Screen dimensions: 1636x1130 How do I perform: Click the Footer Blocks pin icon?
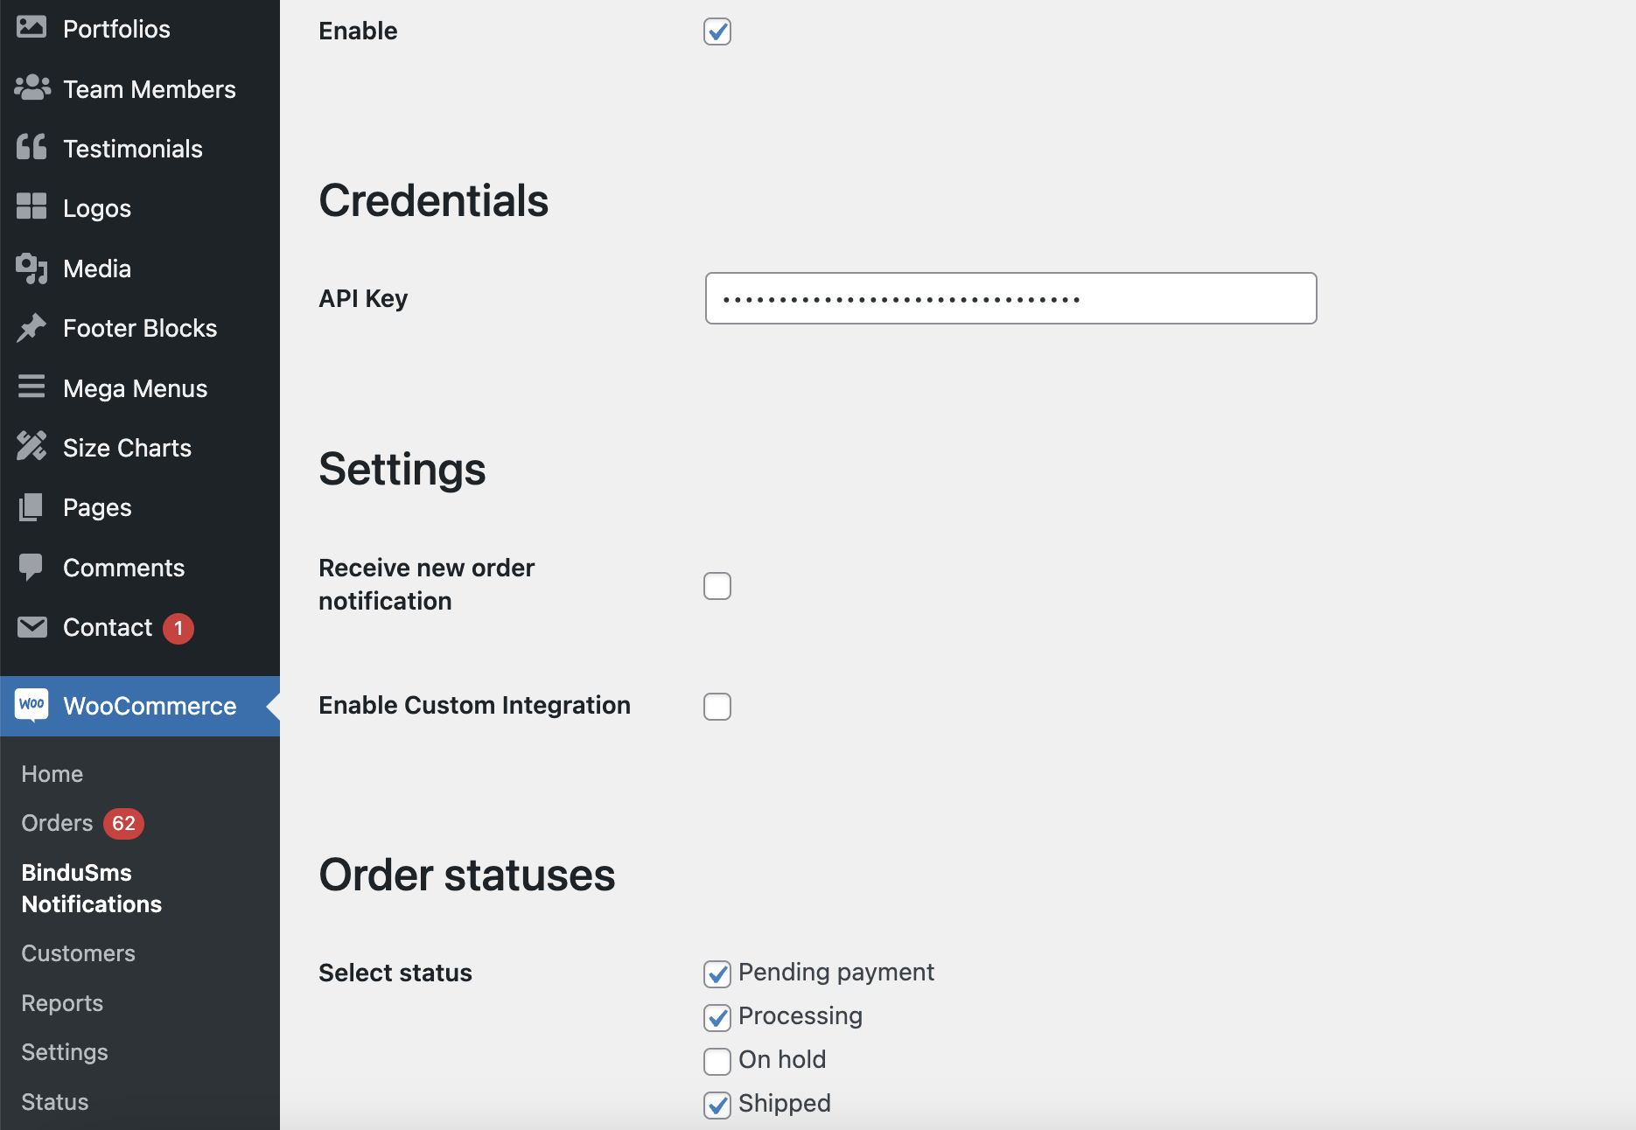[31, 328]
